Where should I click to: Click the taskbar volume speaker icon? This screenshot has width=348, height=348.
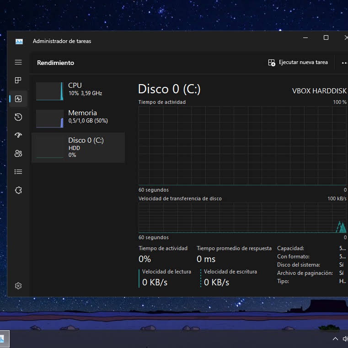click(x=345, y=339)
